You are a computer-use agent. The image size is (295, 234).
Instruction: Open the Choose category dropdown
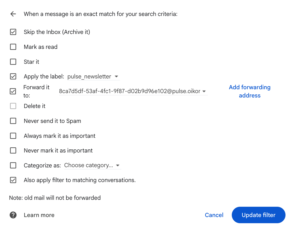[x=118, y=165]
